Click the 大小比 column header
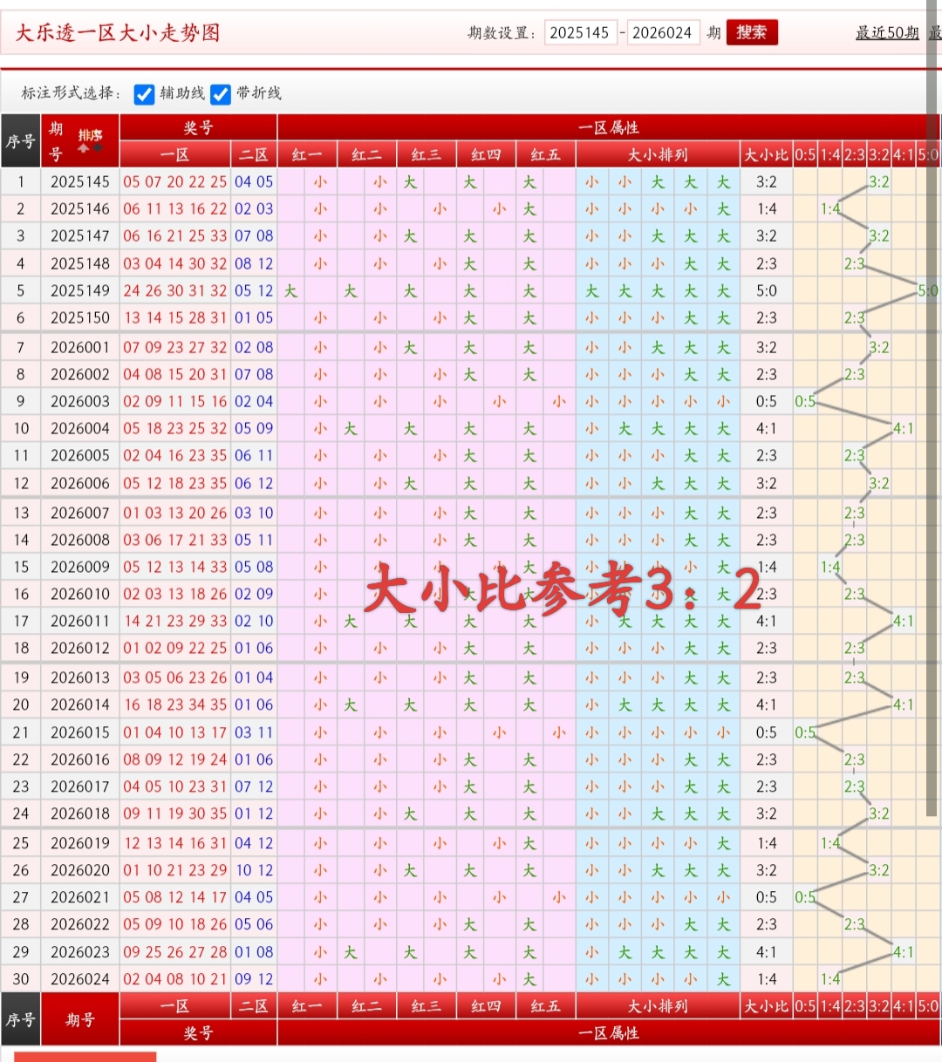This screenshot has height=1062, width=942. [767, 154]
